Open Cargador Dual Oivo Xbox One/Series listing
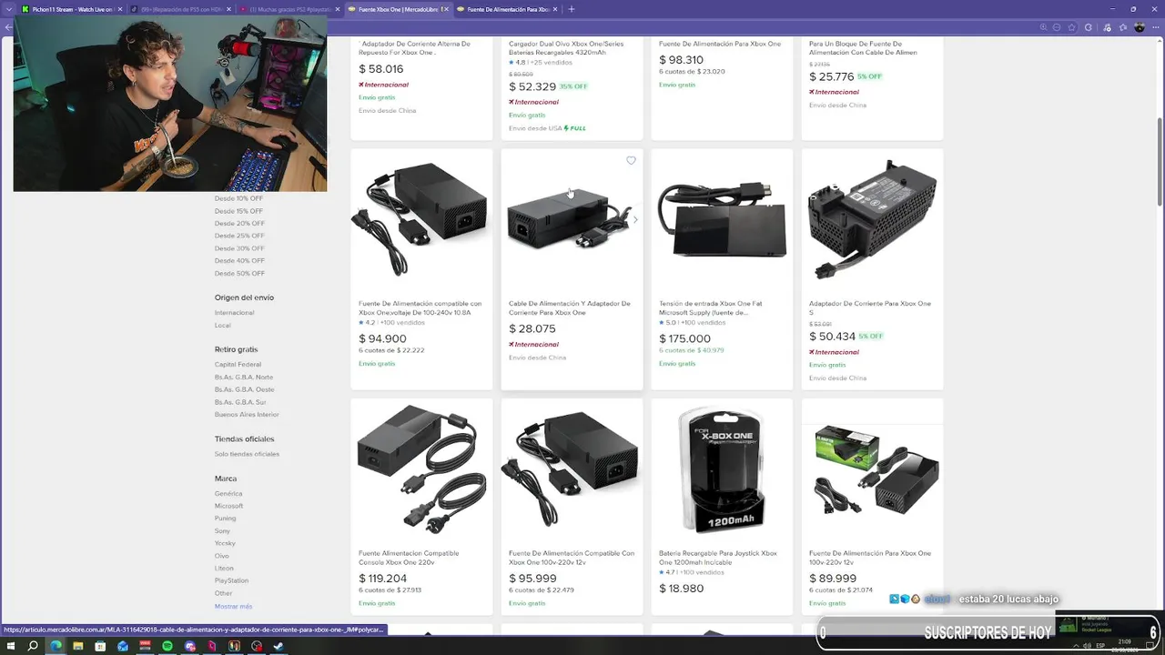Viewport: 1165px width, 655px height. (566, 48)
